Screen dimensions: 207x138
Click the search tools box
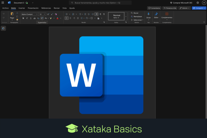click(x=100, y=3)
